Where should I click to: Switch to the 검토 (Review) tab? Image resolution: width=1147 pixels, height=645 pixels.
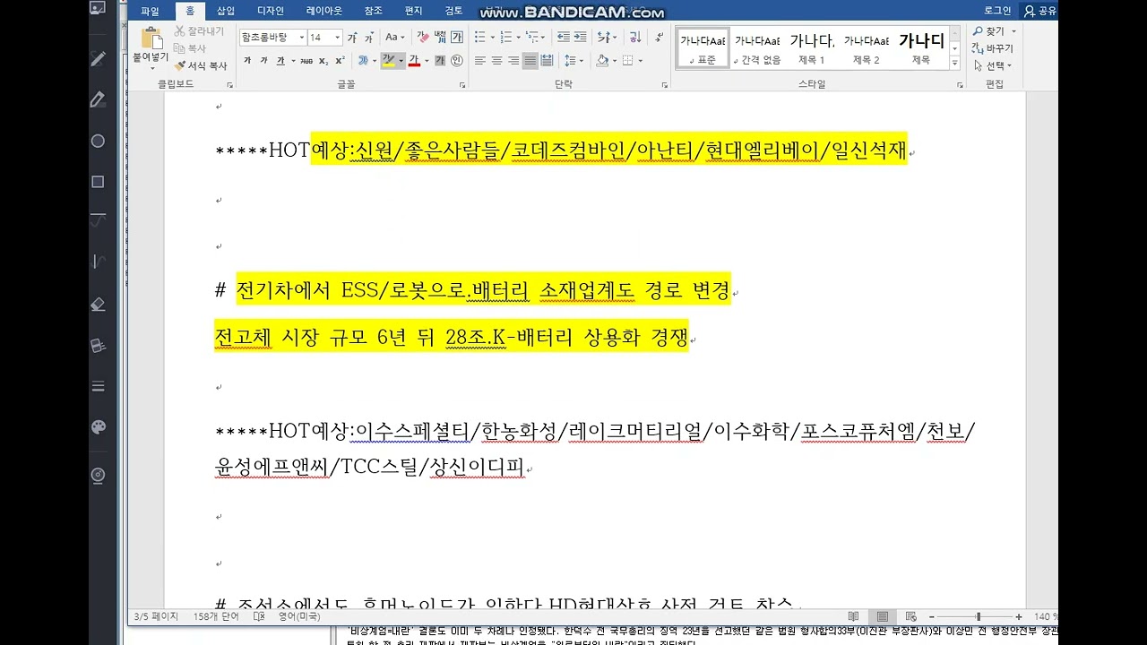pos(453,11)
